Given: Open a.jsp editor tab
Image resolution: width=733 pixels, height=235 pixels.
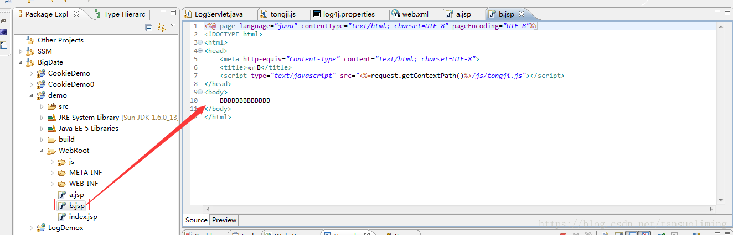Looking at the screenshot, I should pos(458,14).
